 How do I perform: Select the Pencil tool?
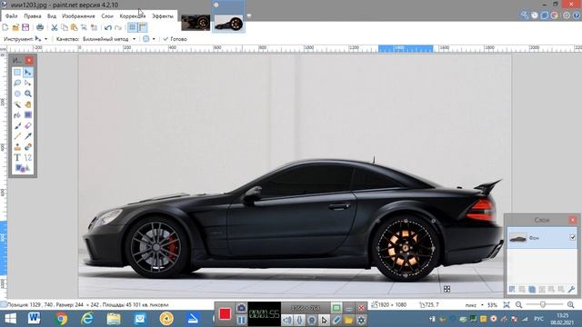pyautogui.click(x=17, y=136)
